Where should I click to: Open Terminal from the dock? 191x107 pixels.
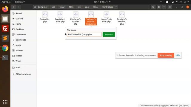[x=5, y=57]
